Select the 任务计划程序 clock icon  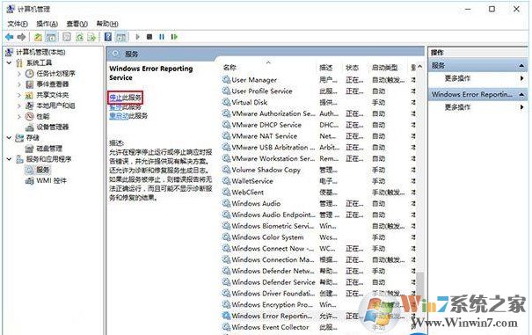point(30,73)
